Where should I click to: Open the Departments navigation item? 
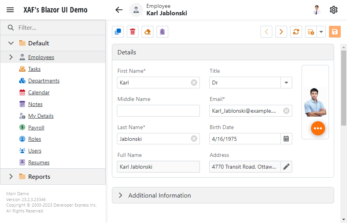(x=44, y=81)
